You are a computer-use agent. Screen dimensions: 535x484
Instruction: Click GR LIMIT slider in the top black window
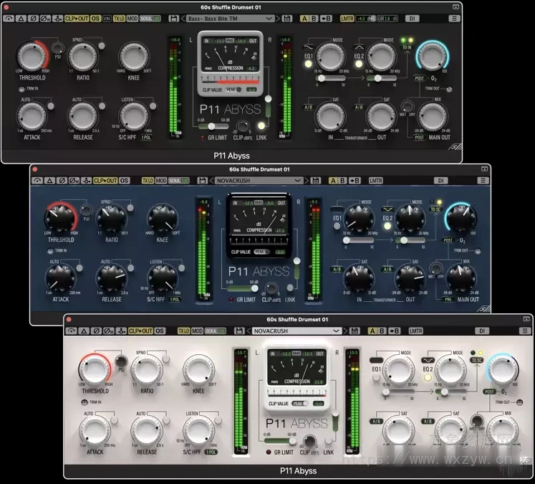click(213, 126)
